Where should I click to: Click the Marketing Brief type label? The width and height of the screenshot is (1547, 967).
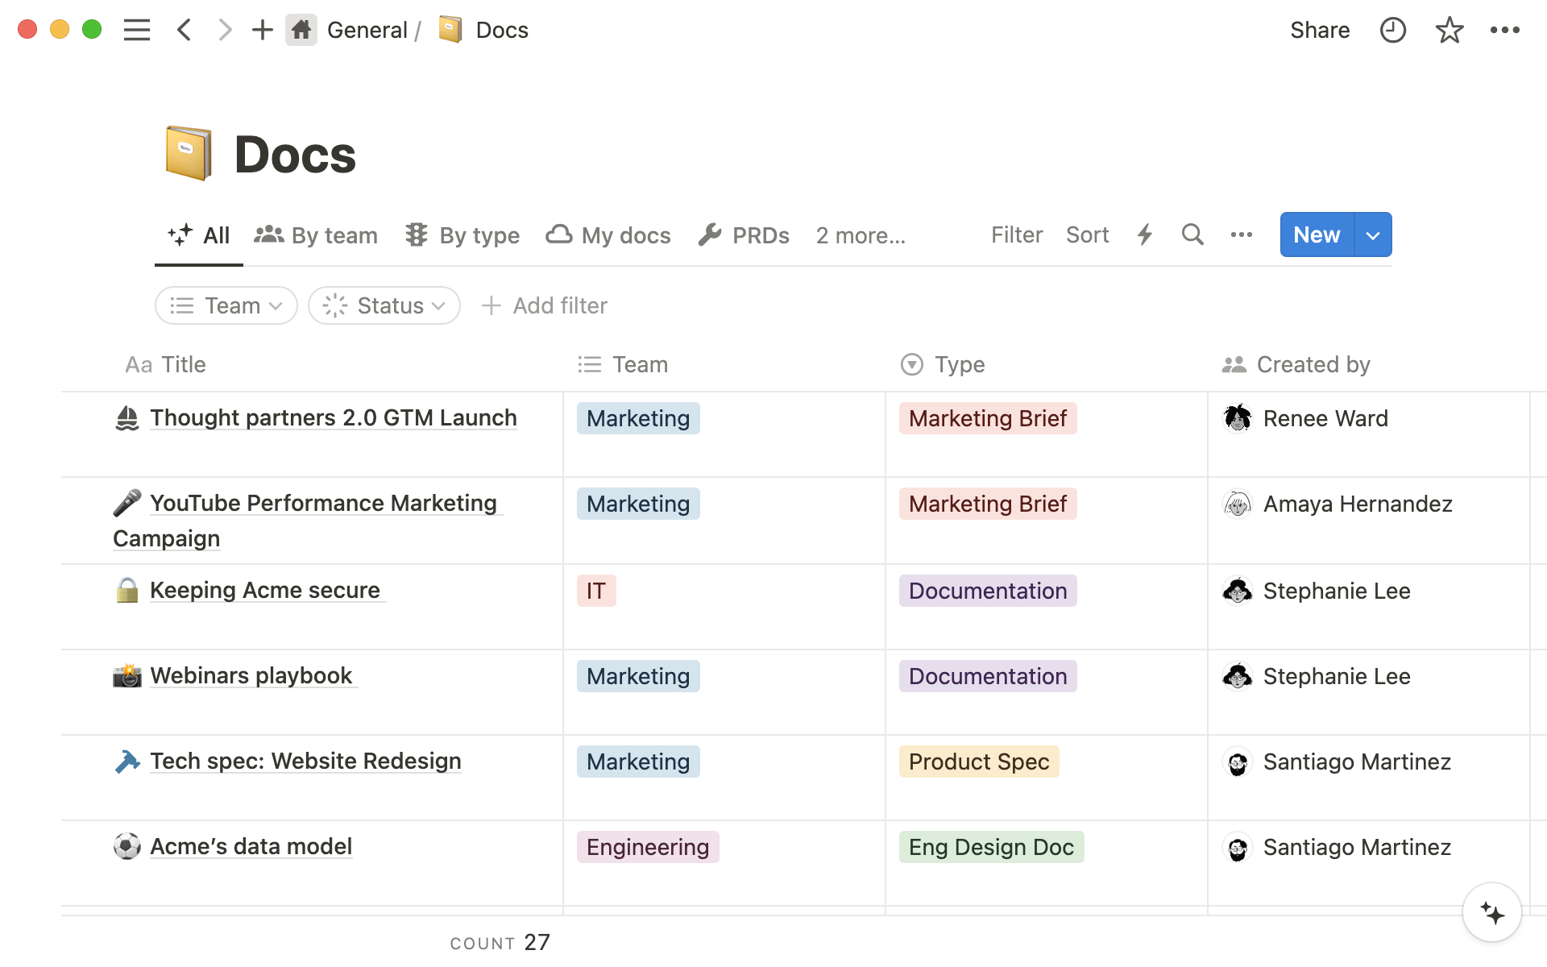click(x=987, y=417)
